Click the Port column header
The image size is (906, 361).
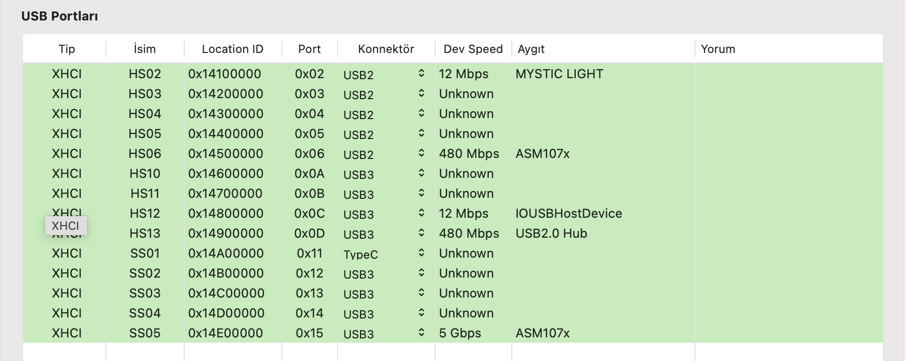pyautogui.click(x=309, y=49)
